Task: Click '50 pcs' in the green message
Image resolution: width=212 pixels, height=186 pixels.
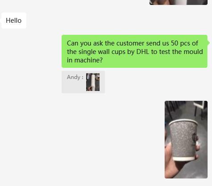Action: coord(180,43)
